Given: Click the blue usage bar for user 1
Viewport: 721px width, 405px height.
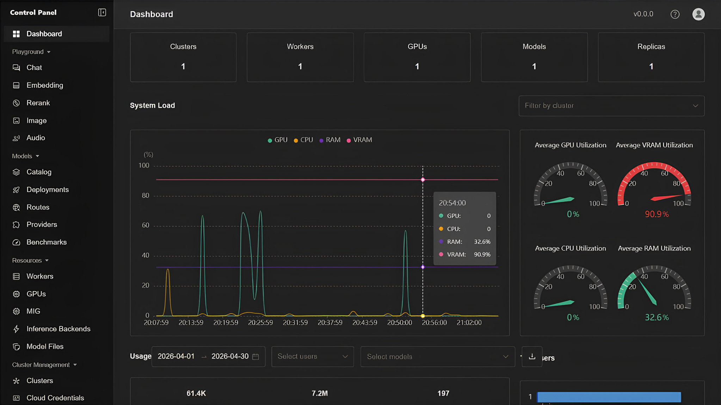Looking at the screenshot, I should (609, 397).
